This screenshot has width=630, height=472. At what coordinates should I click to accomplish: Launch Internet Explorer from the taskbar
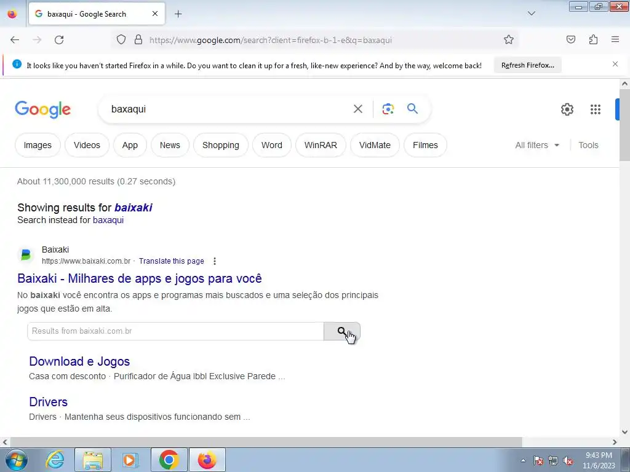click(55, 460)
